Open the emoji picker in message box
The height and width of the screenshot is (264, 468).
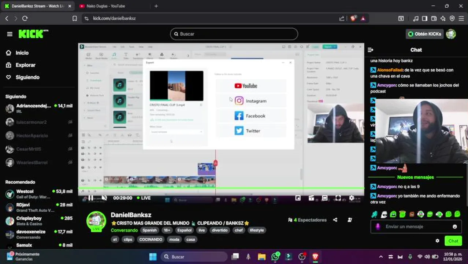coord(455,227)
